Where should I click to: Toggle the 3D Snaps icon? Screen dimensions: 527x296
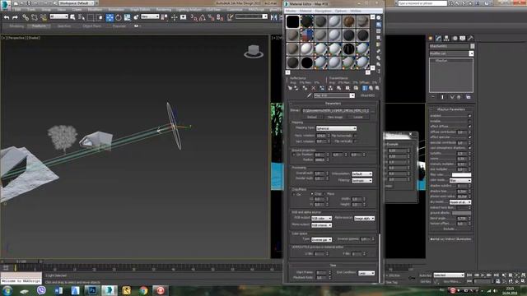click(194, 17)
